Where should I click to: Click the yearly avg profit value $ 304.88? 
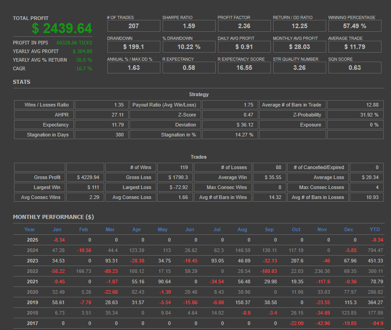82,51
